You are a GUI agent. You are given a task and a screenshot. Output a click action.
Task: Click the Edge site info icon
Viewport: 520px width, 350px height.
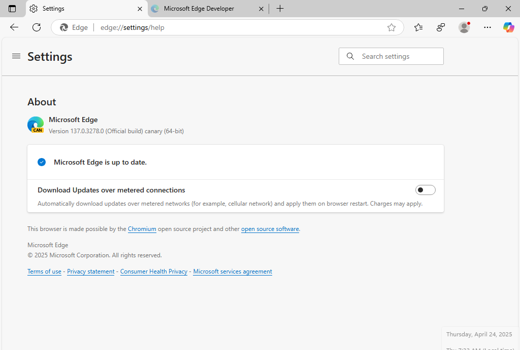pyautogui.click(x=74, y=27)
